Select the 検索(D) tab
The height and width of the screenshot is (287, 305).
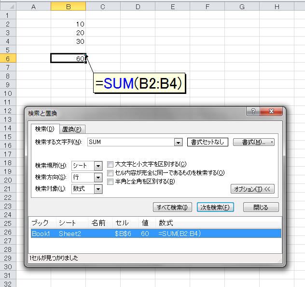click(x=45, y=129)
